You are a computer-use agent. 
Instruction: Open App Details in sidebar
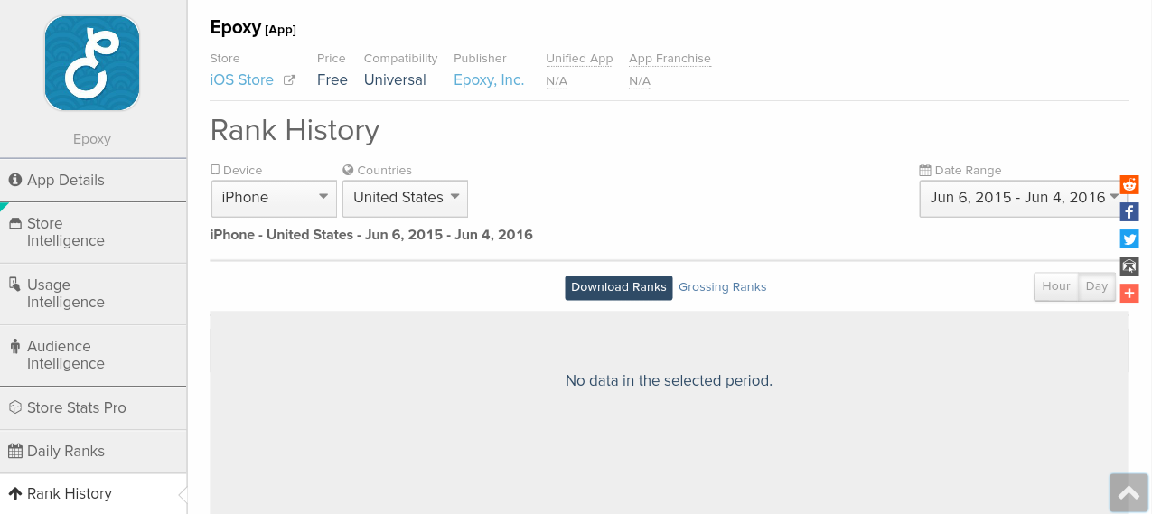tap(66, 180)
